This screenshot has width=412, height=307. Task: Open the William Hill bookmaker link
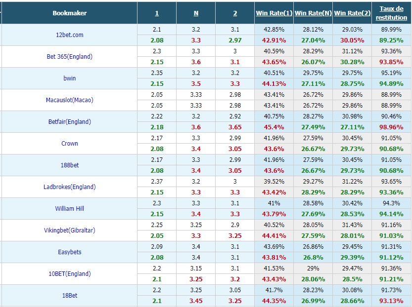pyautogui.click(x=70, y=209)
